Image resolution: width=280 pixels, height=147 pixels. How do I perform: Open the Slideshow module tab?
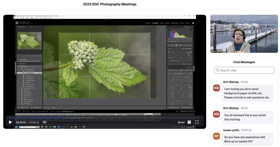pyautogui.click(x=174, y=23)
